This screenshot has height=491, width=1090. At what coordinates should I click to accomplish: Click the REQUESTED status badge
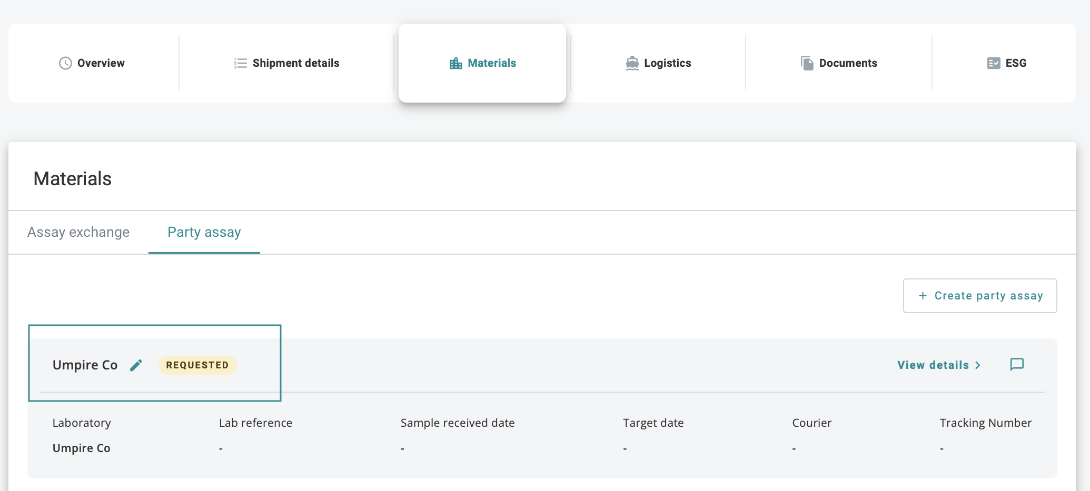[x=197, y=365]
